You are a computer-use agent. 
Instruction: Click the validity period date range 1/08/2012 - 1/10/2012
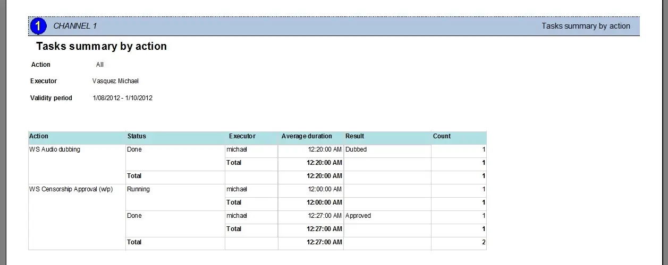coord(122,98)
